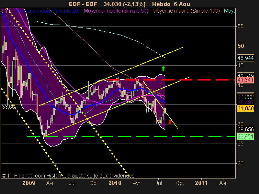The height and width of the screenshot is (194, 259).
Task: Click the 'Oct' label just before 2010
Action: 94,183
